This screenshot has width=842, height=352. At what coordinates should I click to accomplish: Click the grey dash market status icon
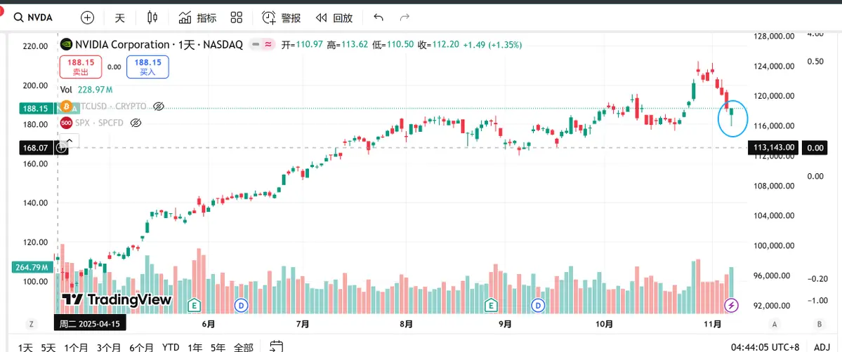click(257, 45)
